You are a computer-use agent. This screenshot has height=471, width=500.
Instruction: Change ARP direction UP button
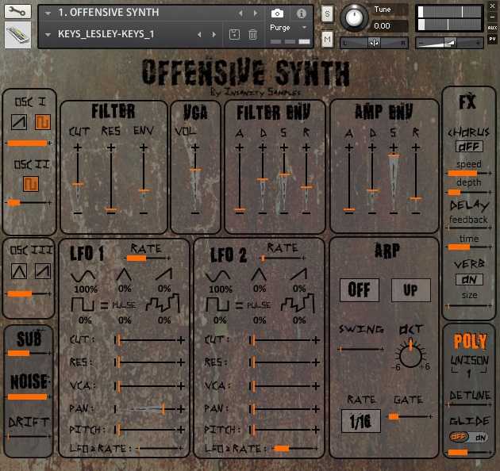(x=411, y=290)
